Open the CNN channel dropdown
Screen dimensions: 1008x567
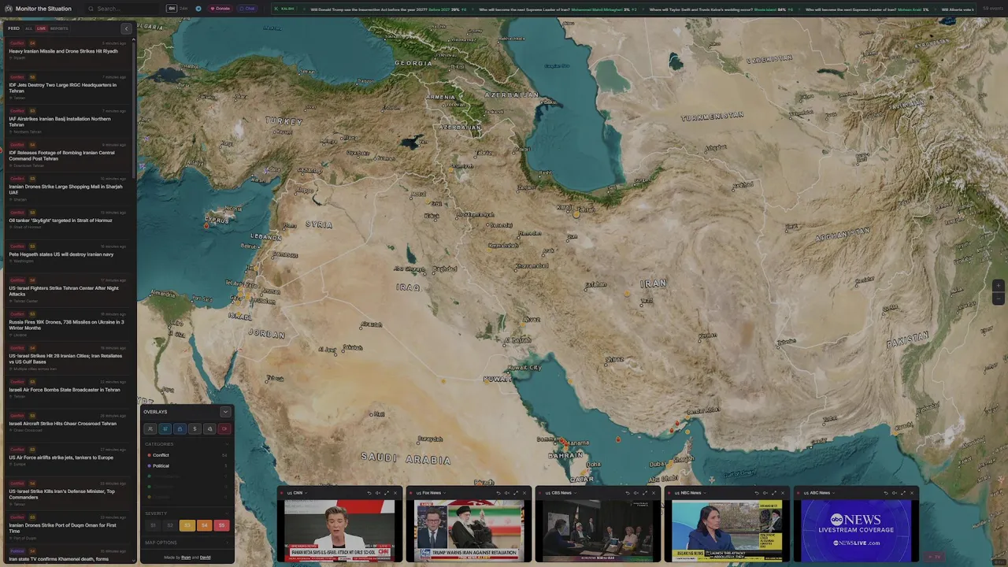coord(298,493)
